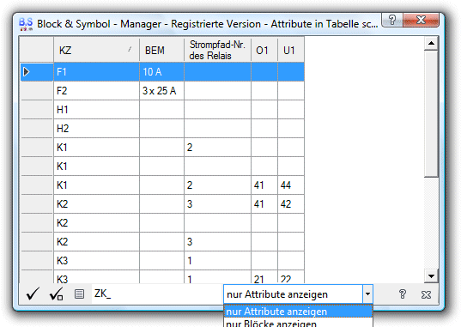Viewport: 461px width, 327px height.
Task: Click the checkmark with box icon
Action: coord(56,294)
